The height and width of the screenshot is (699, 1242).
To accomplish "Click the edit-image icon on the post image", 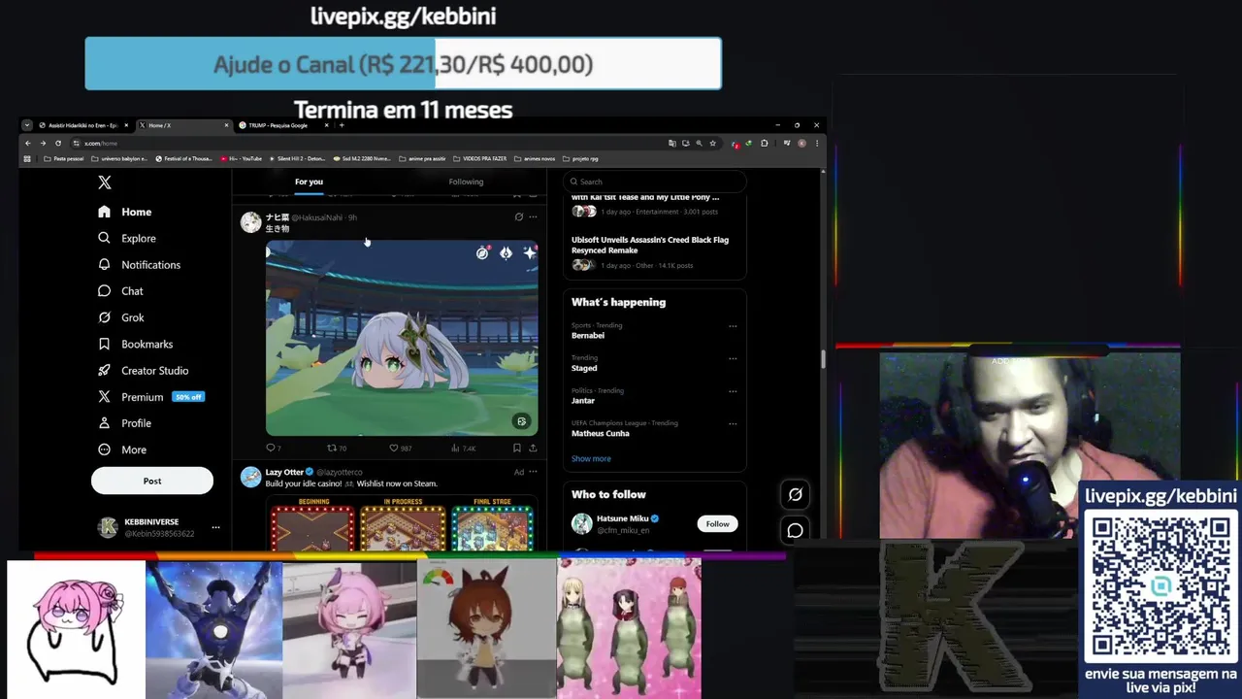I will click(x=521, y=421).
